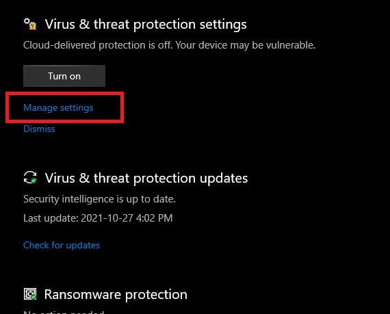Viewport: 390px width, 314px height.
Task: Select the Ransomware protection heading
Action: coord(116,295)
